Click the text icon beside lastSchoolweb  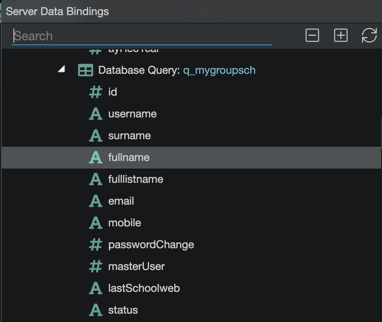coord(96,288)
